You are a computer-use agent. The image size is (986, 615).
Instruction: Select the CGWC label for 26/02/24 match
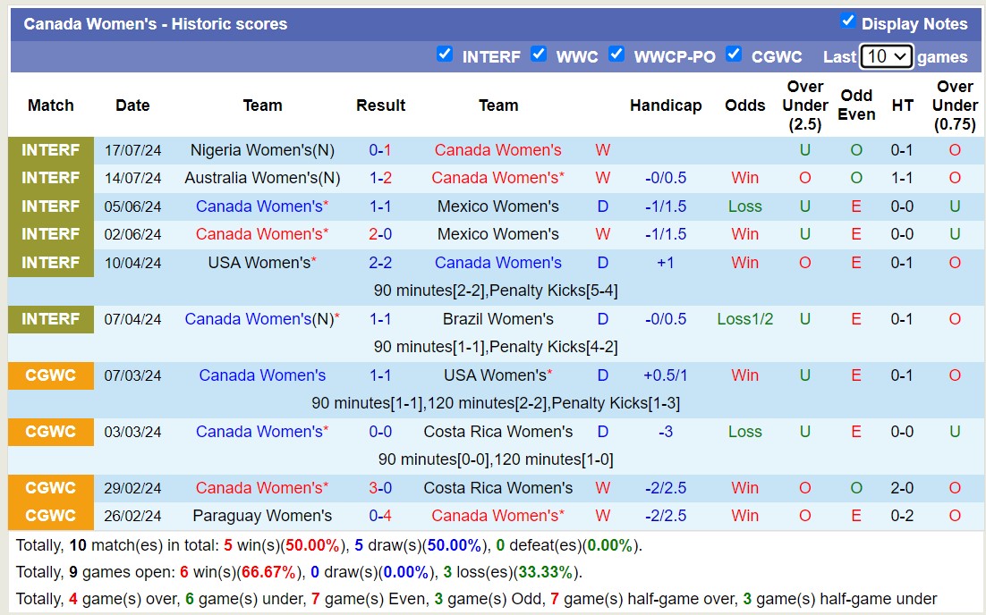pos(51,516)
